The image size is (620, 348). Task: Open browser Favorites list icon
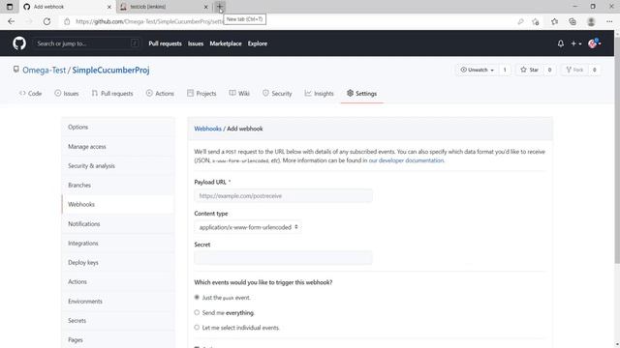point(554,21)
